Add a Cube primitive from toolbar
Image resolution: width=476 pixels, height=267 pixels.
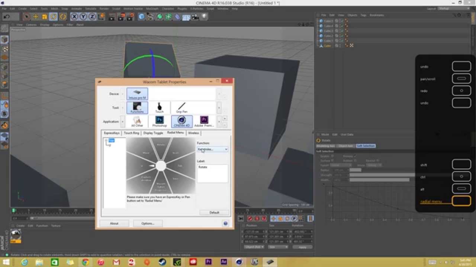point(142,17)
